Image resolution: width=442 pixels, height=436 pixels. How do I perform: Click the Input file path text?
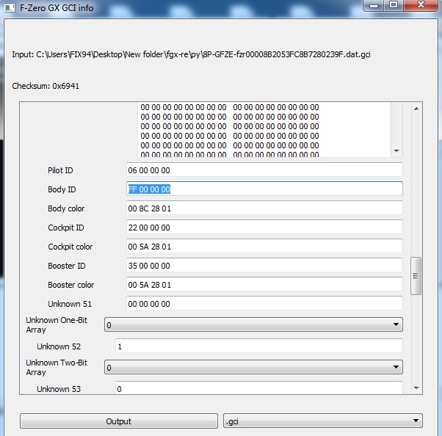191,54
